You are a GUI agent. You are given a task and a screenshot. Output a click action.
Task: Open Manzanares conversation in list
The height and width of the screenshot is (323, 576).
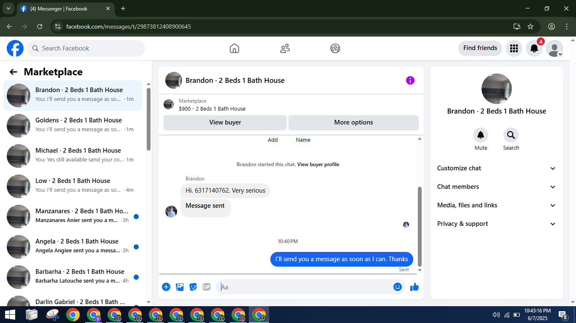(x=73, y=217)
